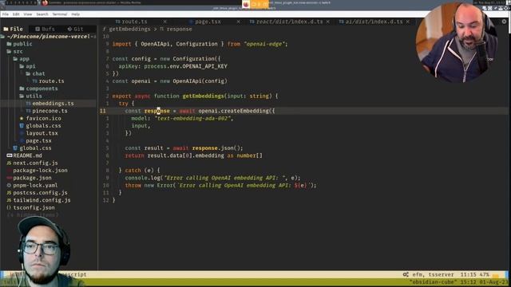This screenshot has width=511, height=287.
Task: Click the LSP gear icon in status line
Action: click(x=406, y=274)
